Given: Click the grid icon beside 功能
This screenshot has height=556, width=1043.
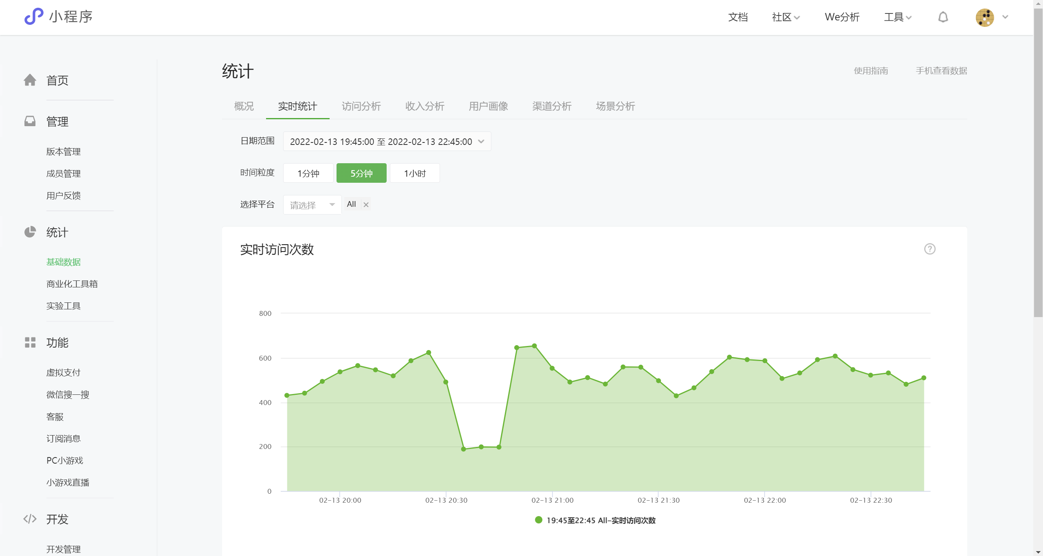Looking at the screenshot, I should pos(30,342).
